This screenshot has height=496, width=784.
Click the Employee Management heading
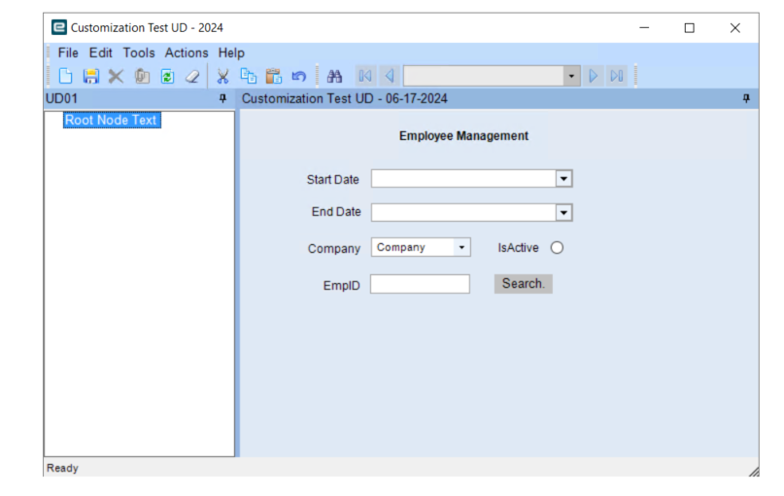click(463, 136)
